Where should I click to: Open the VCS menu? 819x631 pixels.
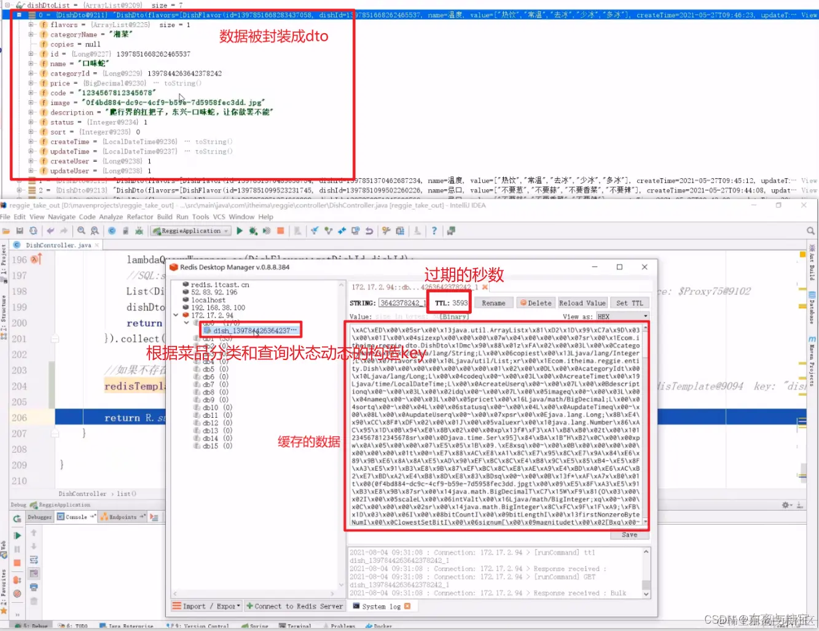click(x=219, y=217)
